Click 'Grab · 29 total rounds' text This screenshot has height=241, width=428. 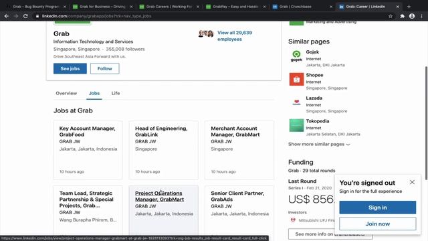coord(312,171)
